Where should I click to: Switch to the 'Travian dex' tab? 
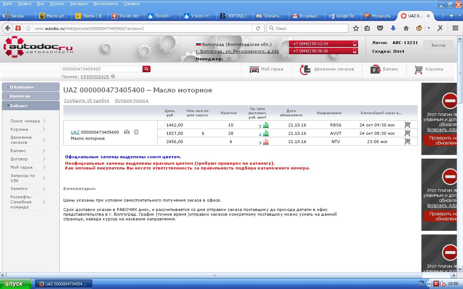click(126, 16)
